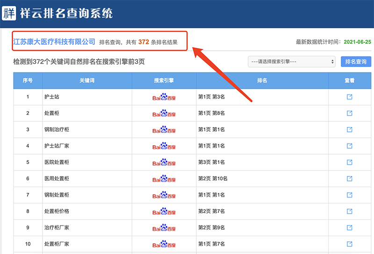Click ranking 第1页 第3名

[212, 97]
